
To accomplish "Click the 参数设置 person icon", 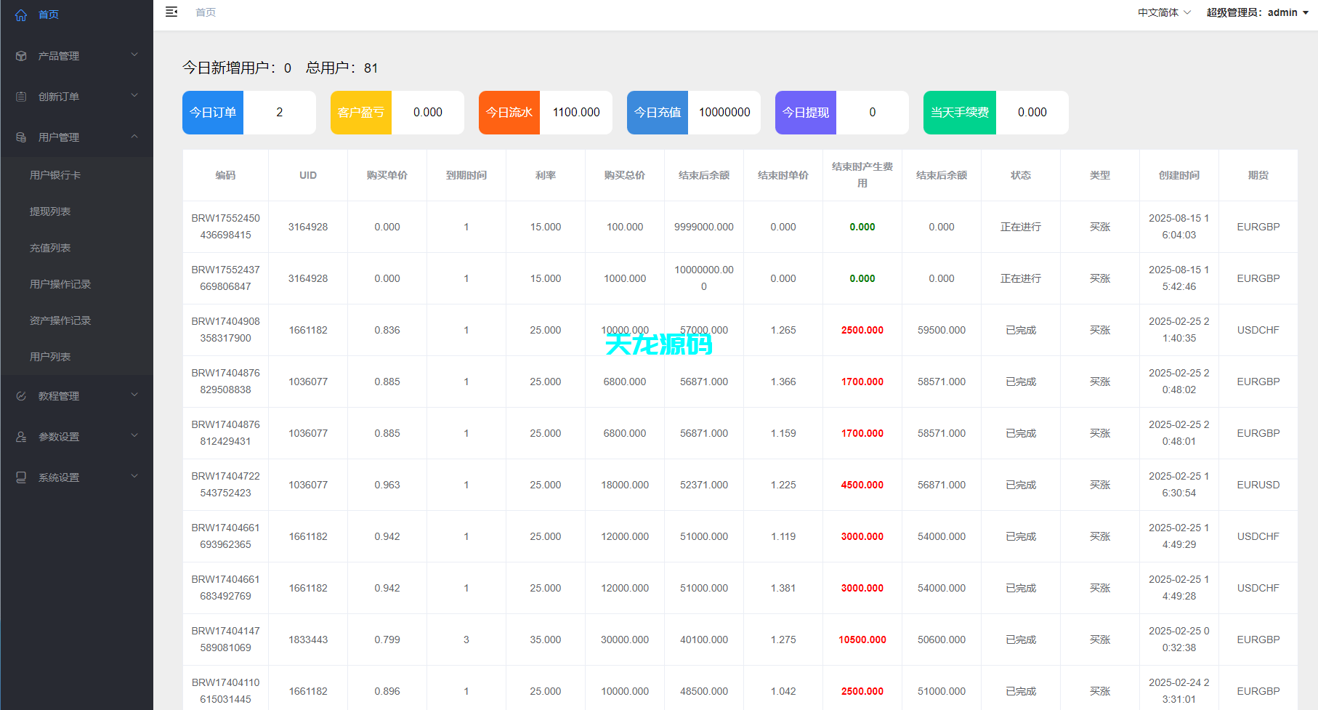I will point(21,437).
